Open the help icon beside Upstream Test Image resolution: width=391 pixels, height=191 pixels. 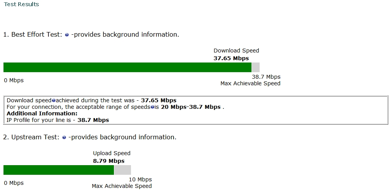click(64, 137)
